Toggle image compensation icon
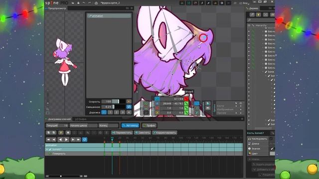 pos(208,108)
